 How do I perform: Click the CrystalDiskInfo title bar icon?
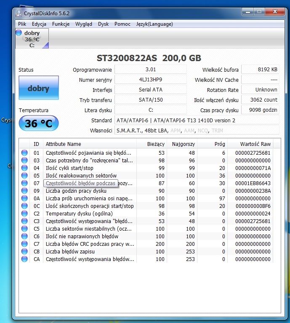tap(19, 13)
